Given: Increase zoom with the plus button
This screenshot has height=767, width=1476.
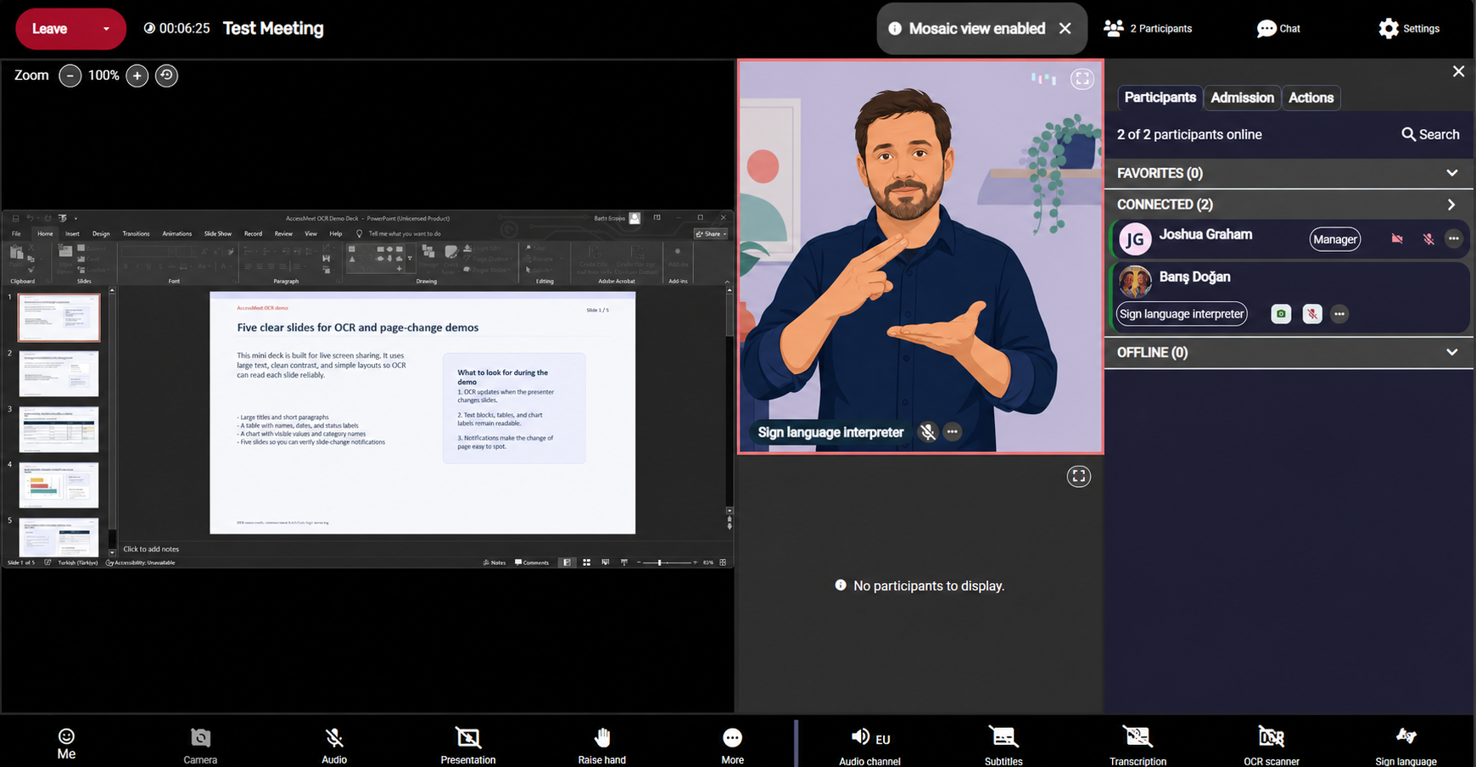Looking at the screenshot, I should click(137, 76).
